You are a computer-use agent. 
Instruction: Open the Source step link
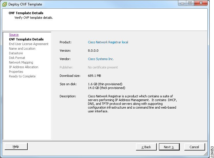click(x=14, y=35)
